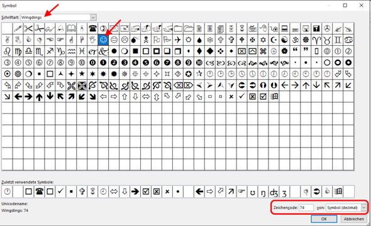
Task: Choose the snowflake symbol
Action: pyautogui.click(x=210, y=40)
